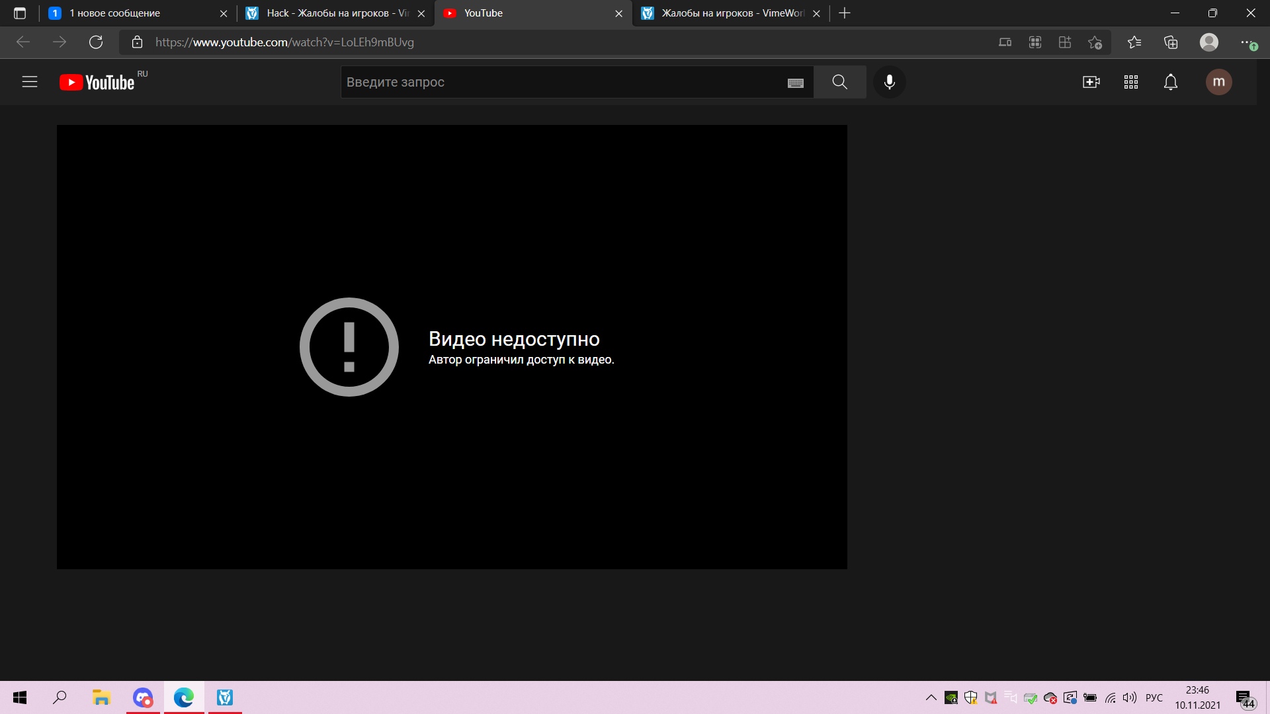Open the YouTube hamburger guide menu
The image size is (1270, 714).
[x=30, y=82]
